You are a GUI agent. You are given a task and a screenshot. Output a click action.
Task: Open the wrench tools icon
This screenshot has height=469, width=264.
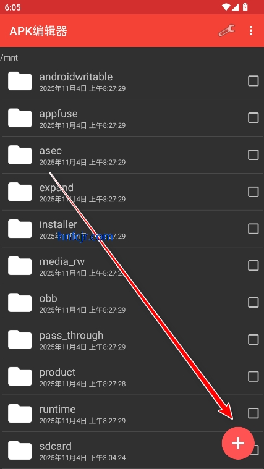coord(226,30)
